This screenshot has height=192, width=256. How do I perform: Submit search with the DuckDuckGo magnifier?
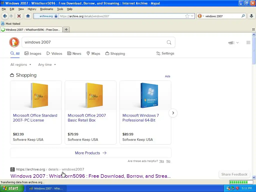pyautogui.click(x=169, y=42)
